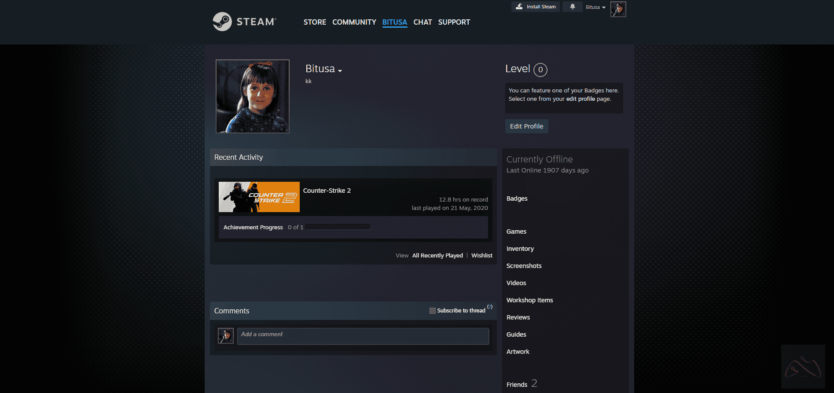Open Inventory
Viewport: 834px width, 393px height.
(520, 249)
